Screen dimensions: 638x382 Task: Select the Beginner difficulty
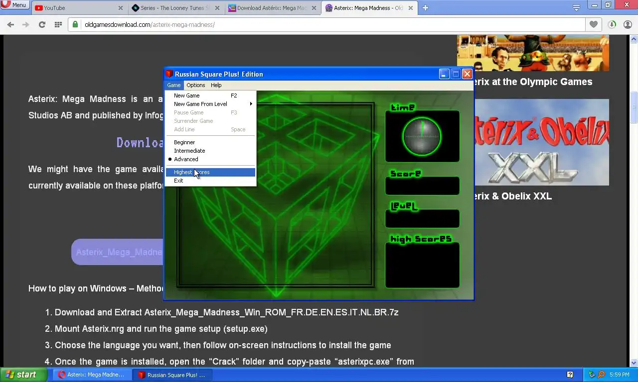(210, 142)
